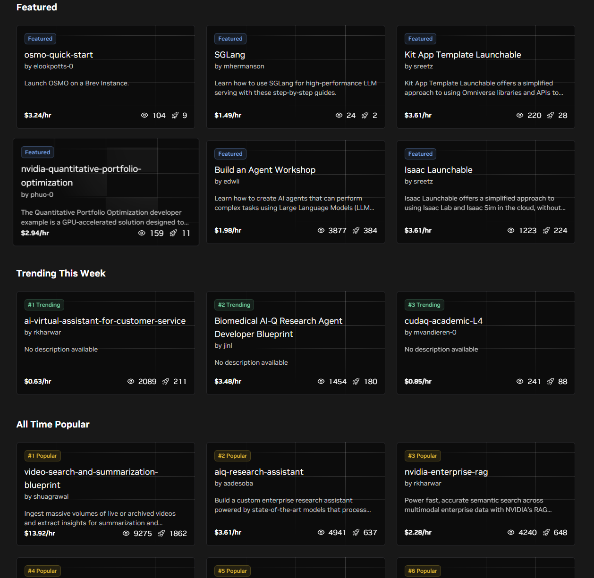This screenshot has width=594, height=578.
Task: Click the rocket icon on ai-virtual-assistant-for-customer-service card
Action: (x=166, y=381)
